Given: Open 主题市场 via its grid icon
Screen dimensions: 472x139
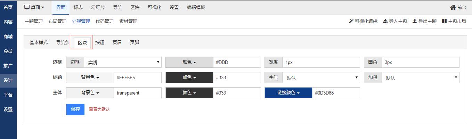Looking at the screenshot, I should 444,21.
